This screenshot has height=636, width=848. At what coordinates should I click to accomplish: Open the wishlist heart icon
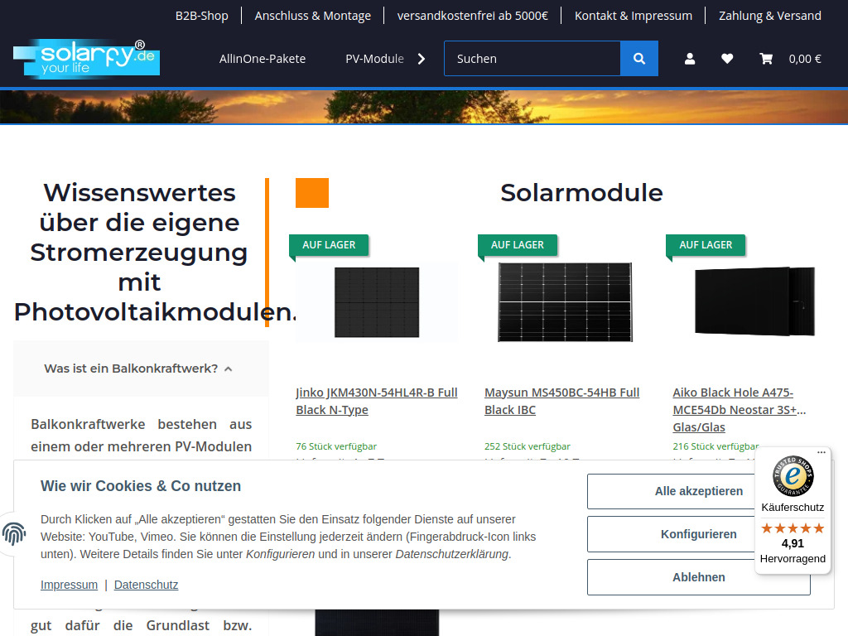[x=727, y=58]
